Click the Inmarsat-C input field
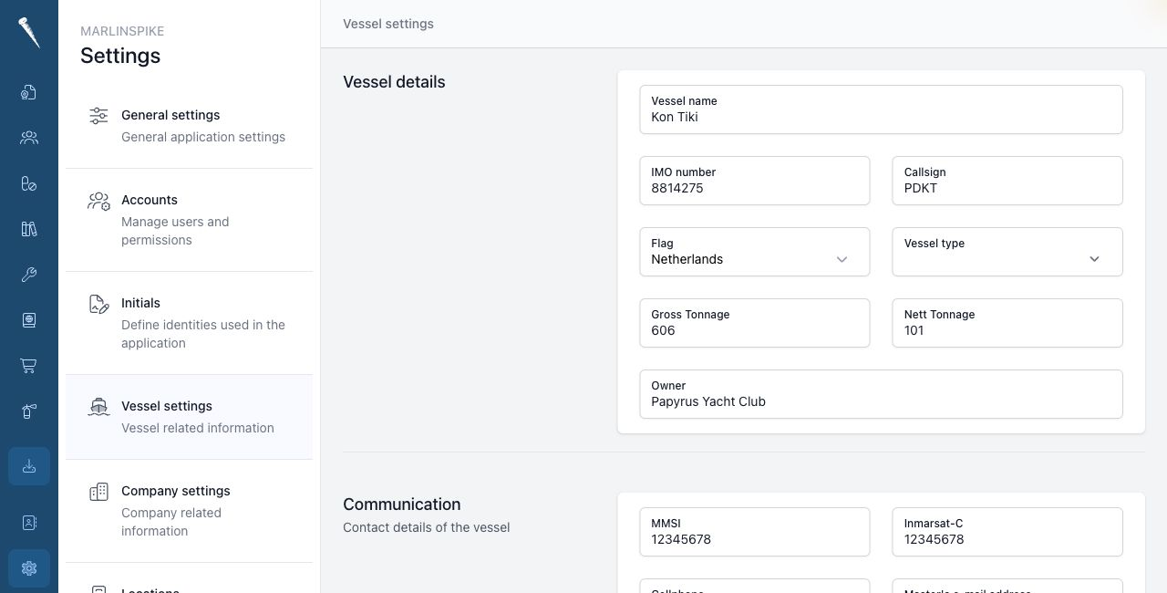The height and width of the screenshot is (593, 1167). click(x=1007, y=532)
